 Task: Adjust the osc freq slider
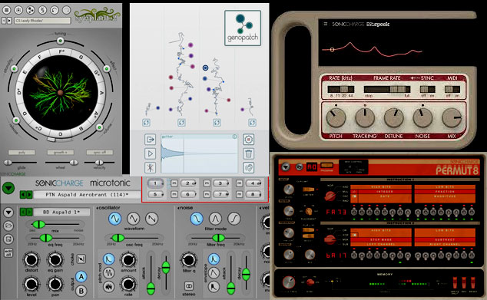pos(134,238)
